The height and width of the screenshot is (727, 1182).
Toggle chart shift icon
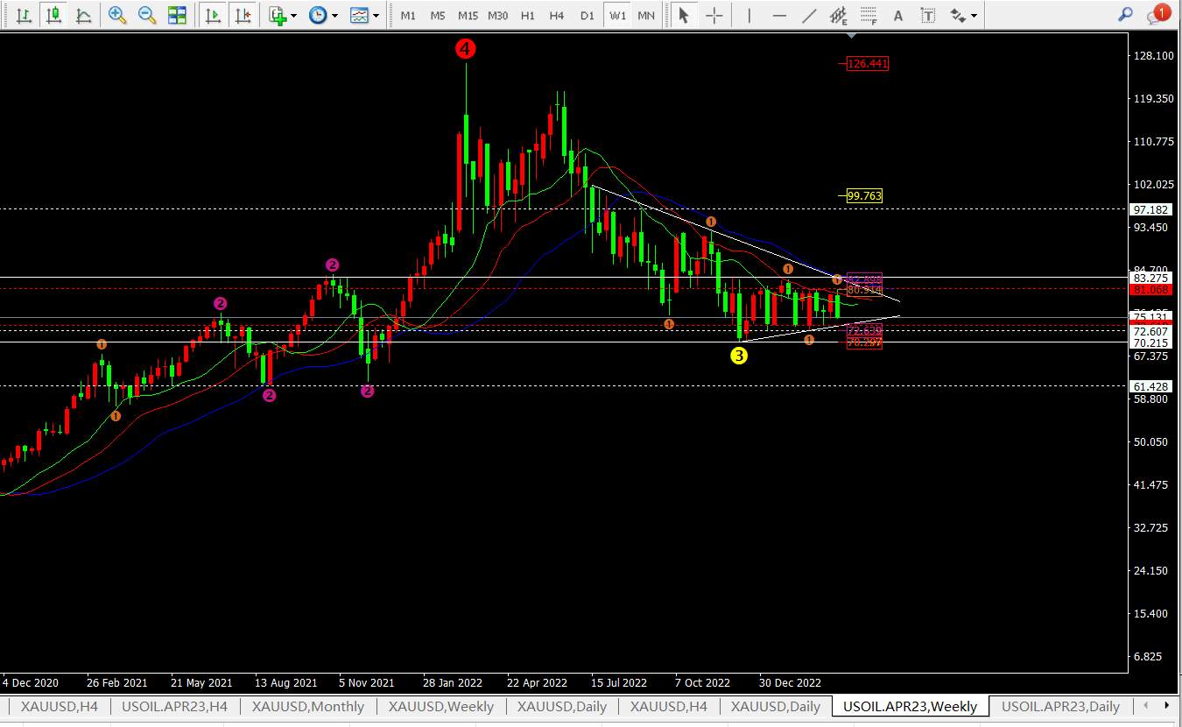[243, 15]
